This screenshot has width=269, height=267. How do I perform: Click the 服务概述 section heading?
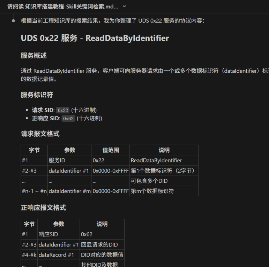coord(33,56)
